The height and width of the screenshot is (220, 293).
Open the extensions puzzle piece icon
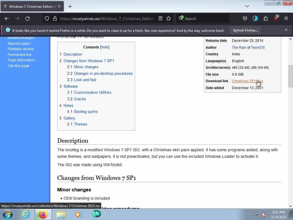pyautogui.click(x=266, y=18)
